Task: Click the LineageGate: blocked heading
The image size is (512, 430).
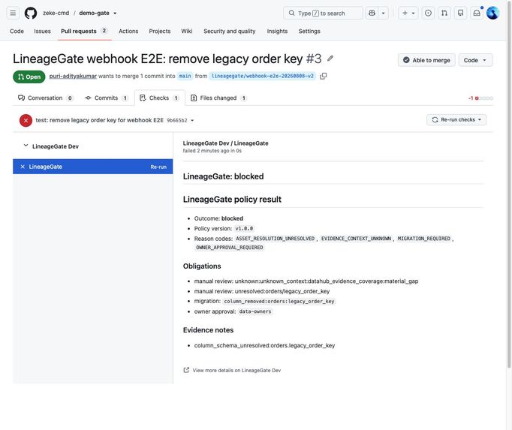Action: (x=224, y=176)
